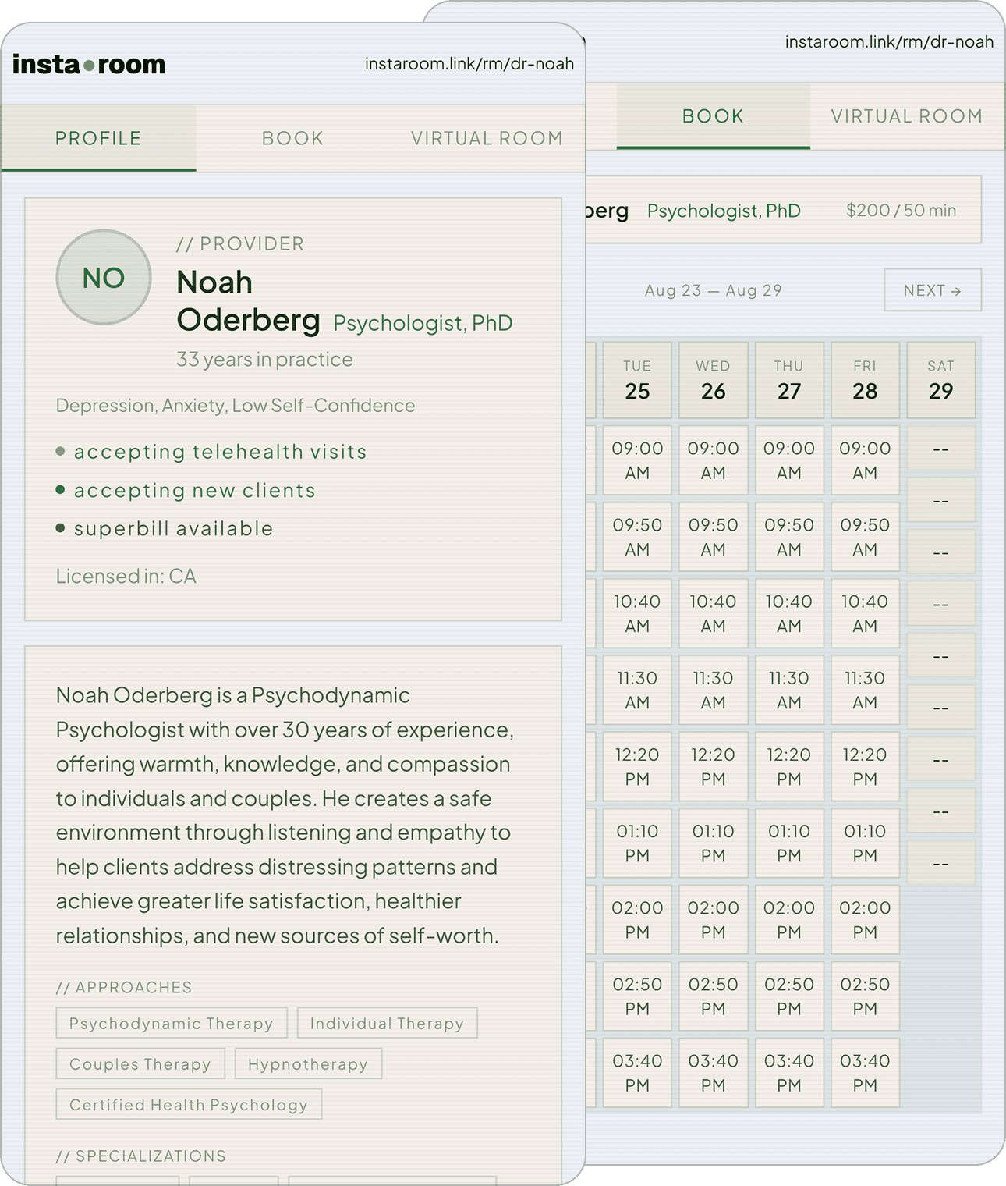Click the '33 years in practice' text
This screenshot has height=1186, width=1006.
[264, 359]
